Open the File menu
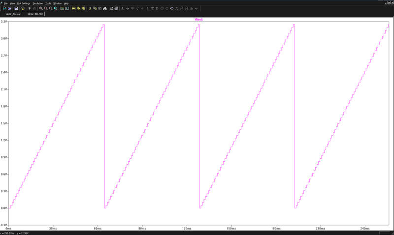The width and height of the screenshot is (394, 235). tap(6, 3)
